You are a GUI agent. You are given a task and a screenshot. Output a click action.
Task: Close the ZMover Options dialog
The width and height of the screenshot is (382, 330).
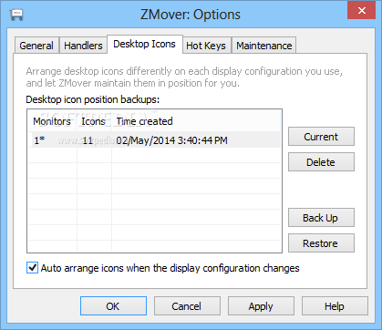click(x=361, y=11)
